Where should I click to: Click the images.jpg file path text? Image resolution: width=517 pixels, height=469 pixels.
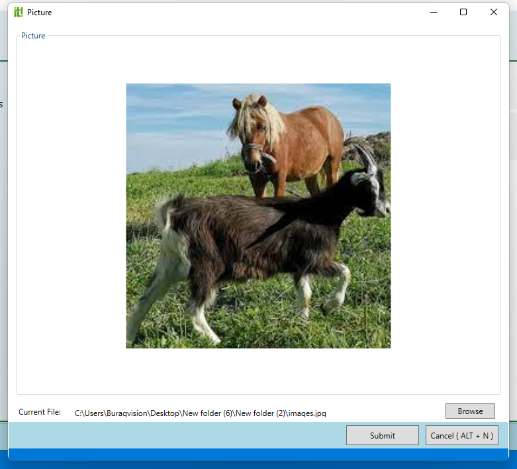(200, 413)
